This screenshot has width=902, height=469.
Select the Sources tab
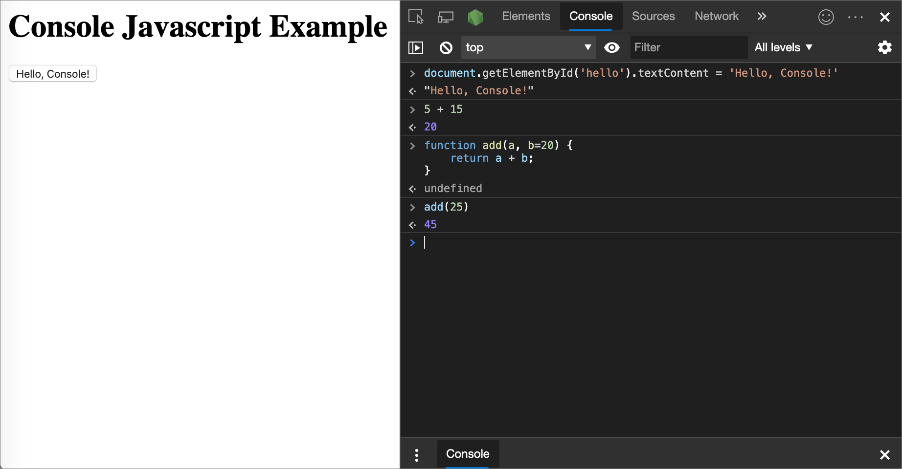(x=653, y=16)
